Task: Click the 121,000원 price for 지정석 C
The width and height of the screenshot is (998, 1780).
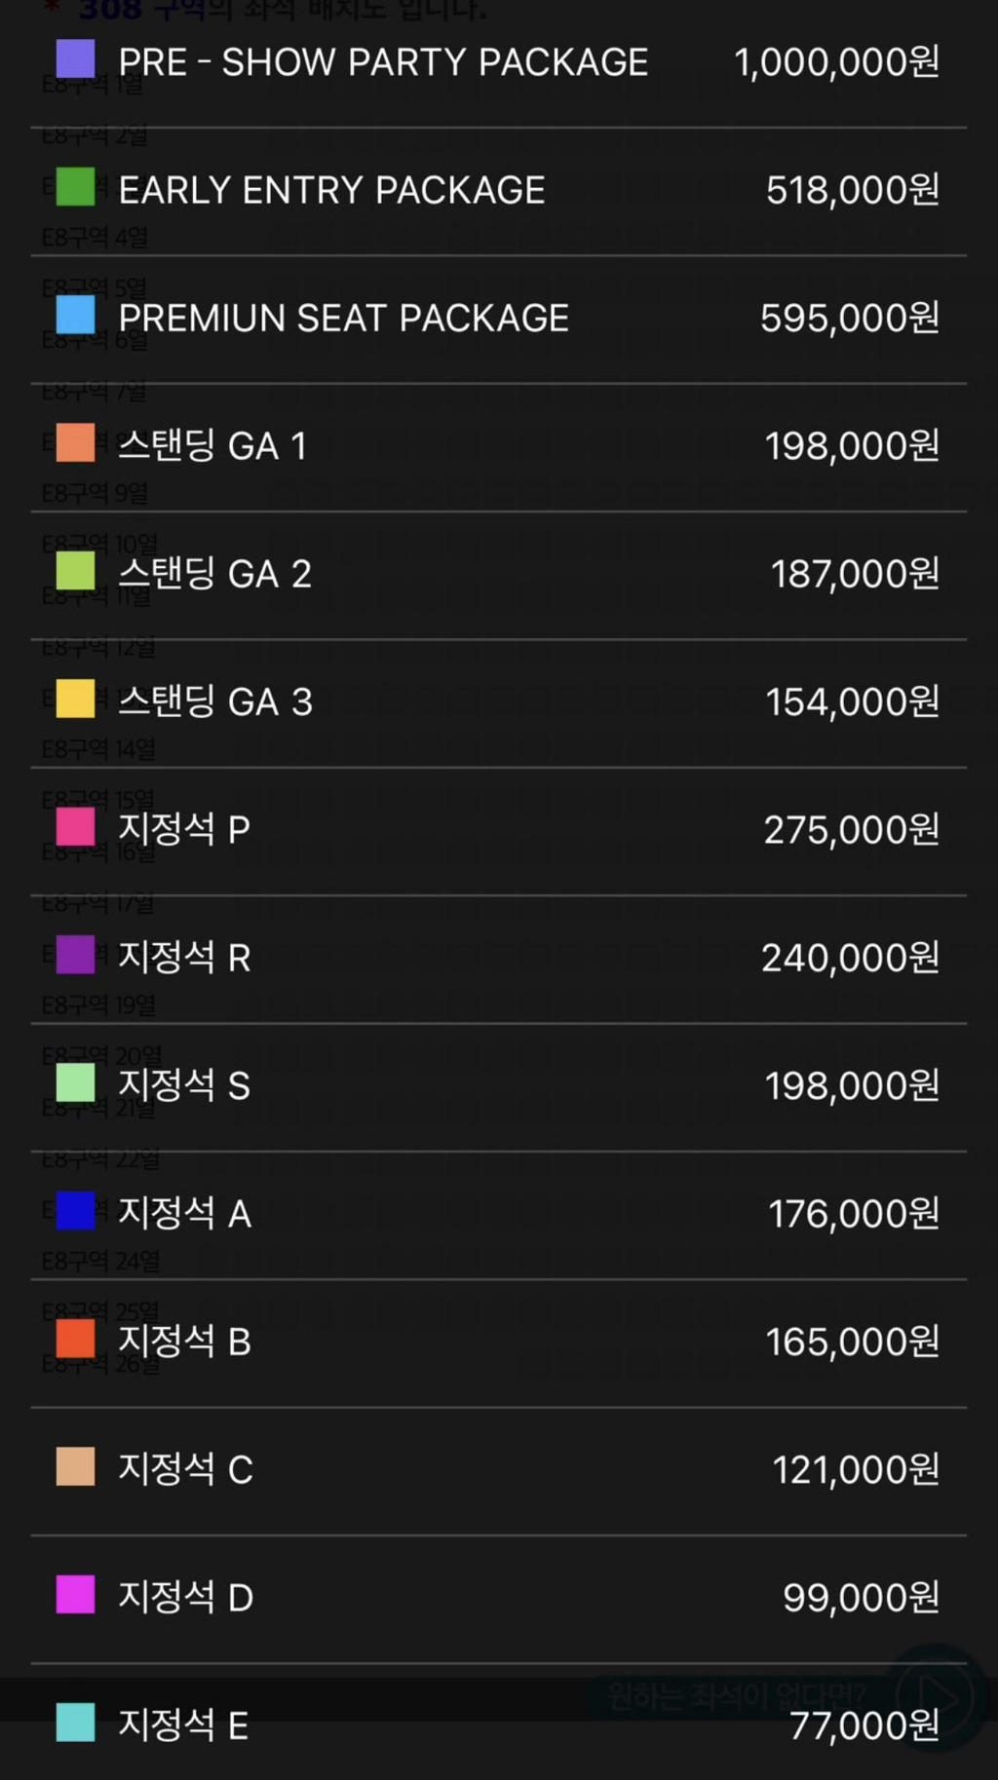Action: [856, 1469]
